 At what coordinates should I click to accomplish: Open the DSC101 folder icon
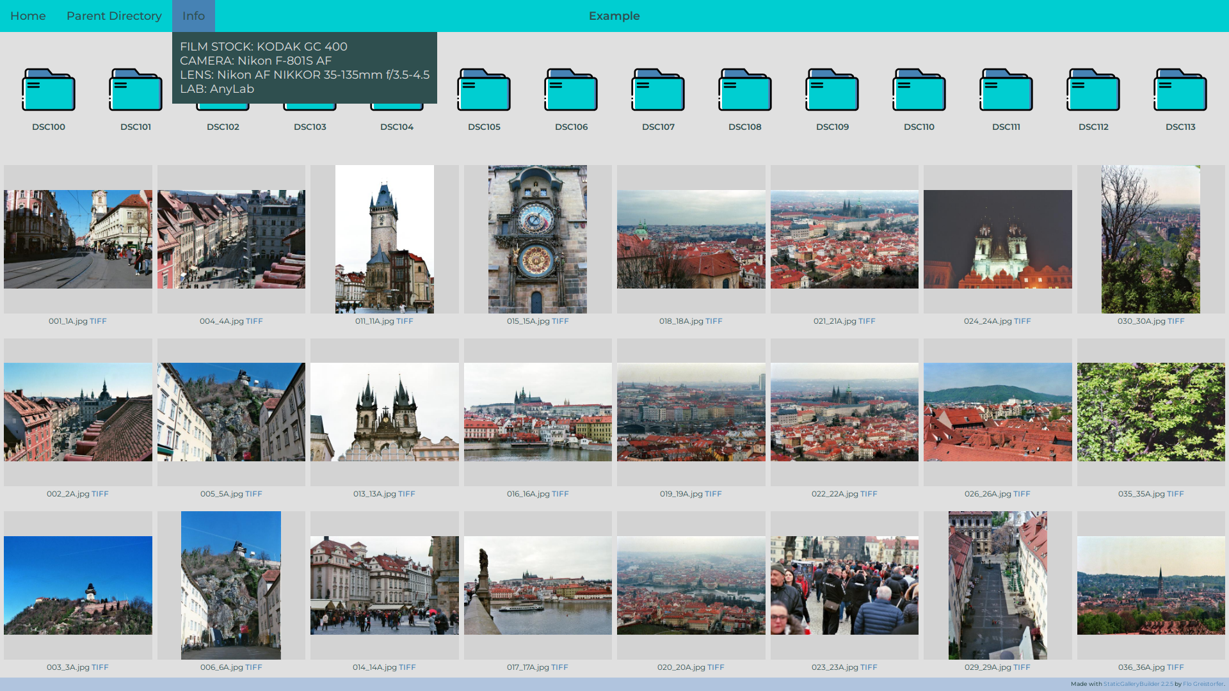[136, 90]
